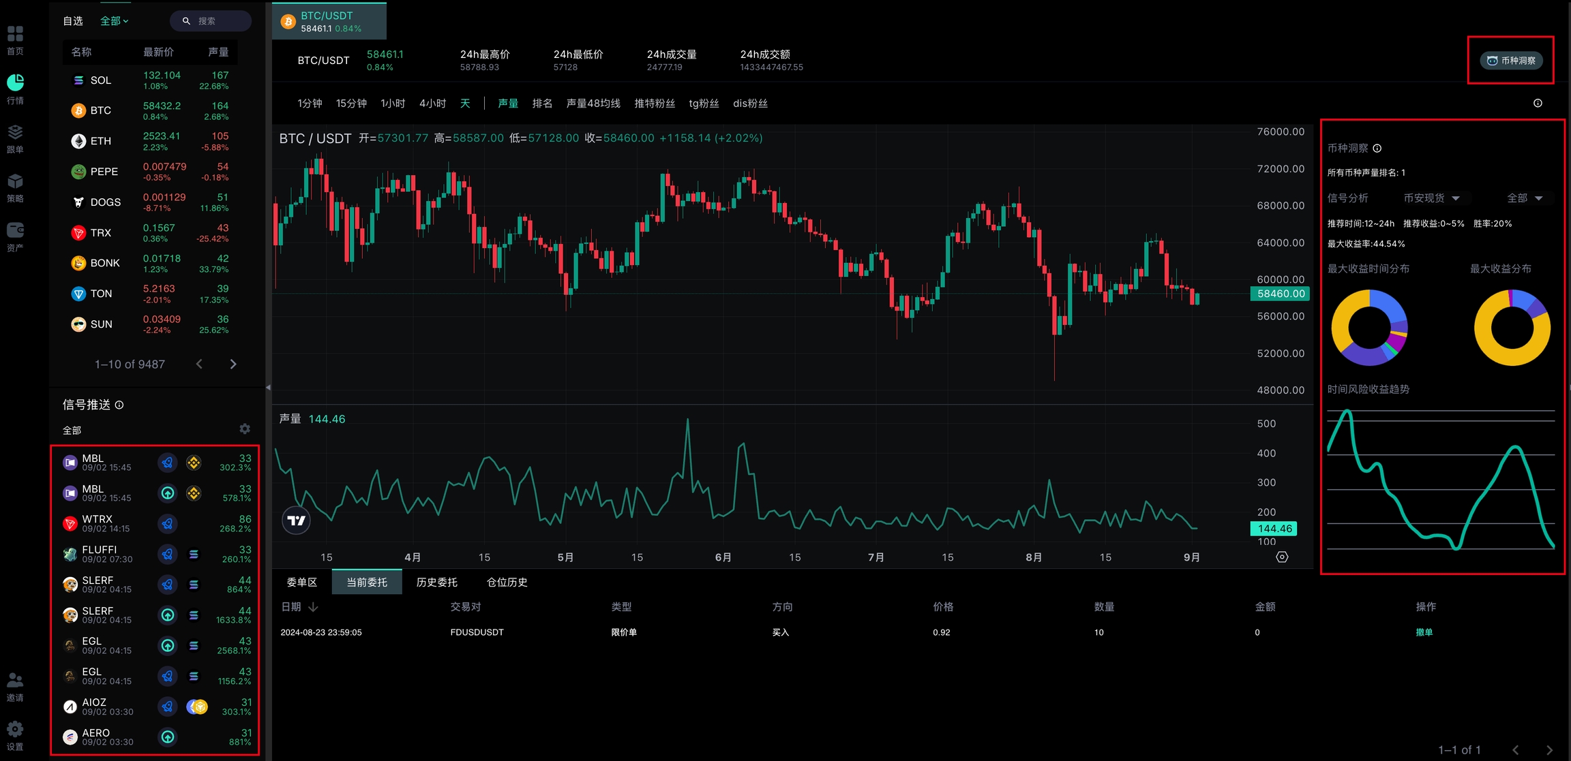Toggle the 币种洞察 panel button
Image resolution: width=1571 pixels, height=761 pixels.
pyautogui.click(x=1511, y=61)
